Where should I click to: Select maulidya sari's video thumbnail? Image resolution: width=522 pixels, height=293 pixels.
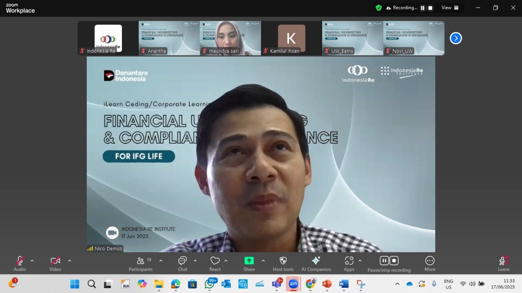(230, 38)
